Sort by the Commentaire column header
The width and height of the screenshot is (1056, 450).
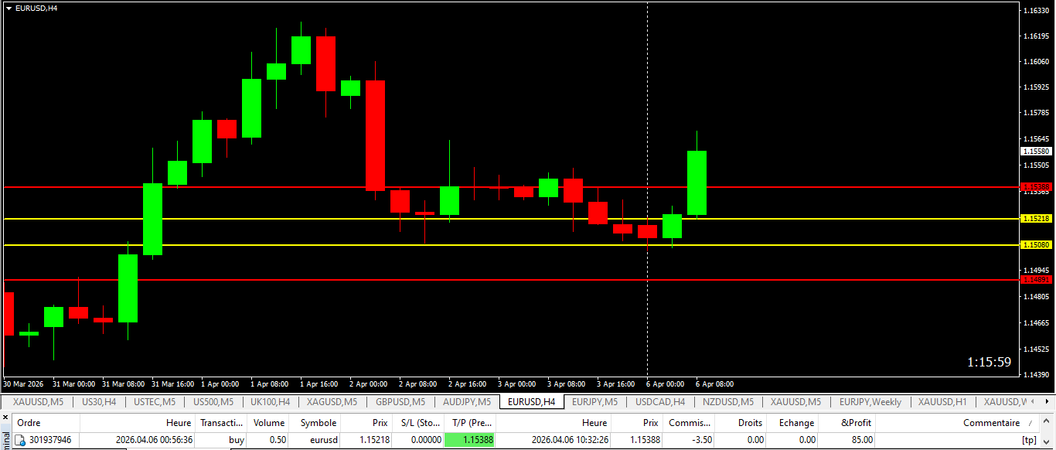point(991,423)
